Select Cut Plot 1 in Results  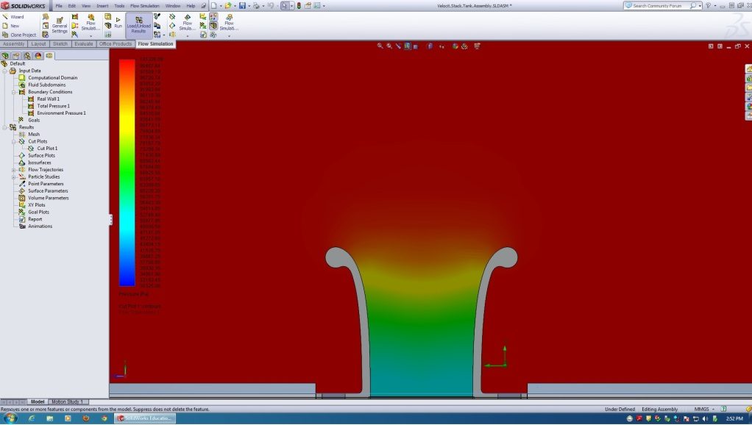click(43, 149)
